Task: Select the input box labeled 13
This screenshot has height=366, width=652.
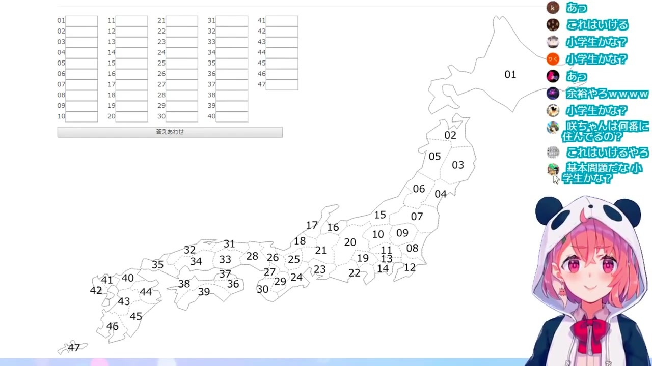Action: click(131, 42)
